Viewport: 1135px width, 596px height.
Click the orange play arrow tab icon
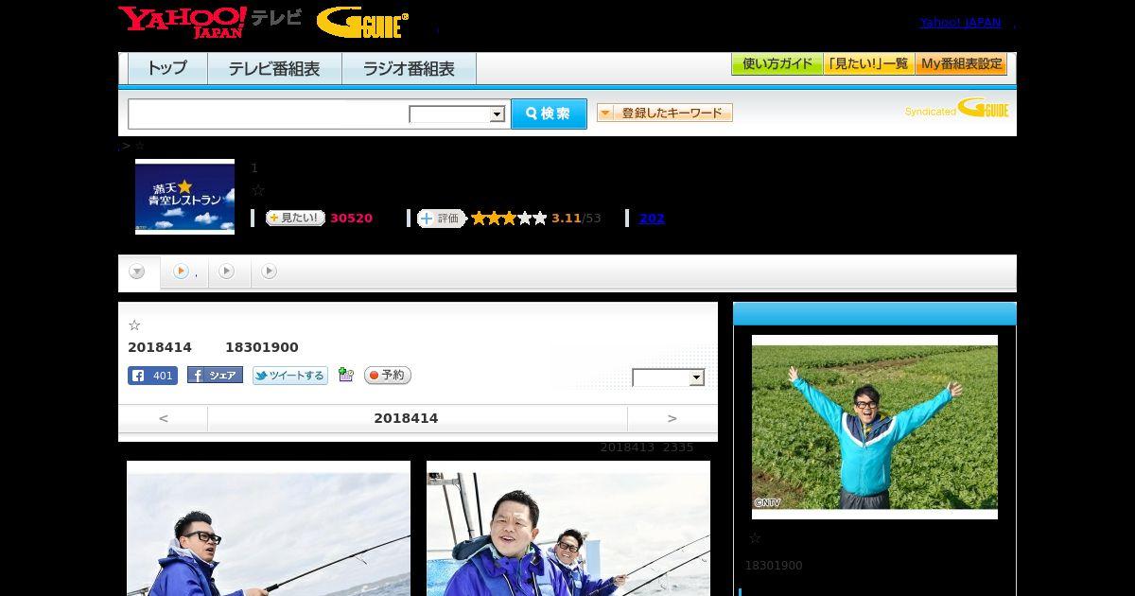[x=181, y=272]
